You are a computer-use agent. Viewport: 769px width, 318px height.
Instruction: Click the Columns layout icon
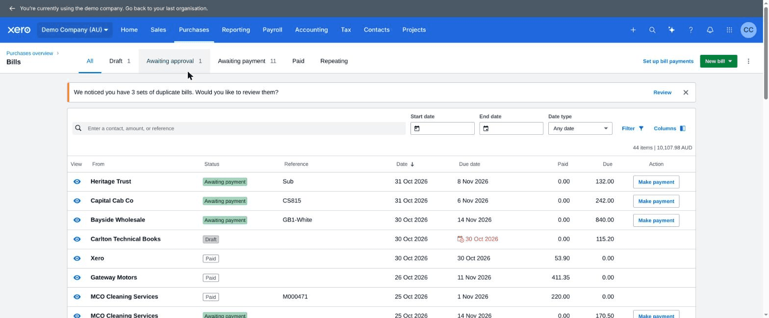[682, 128]
